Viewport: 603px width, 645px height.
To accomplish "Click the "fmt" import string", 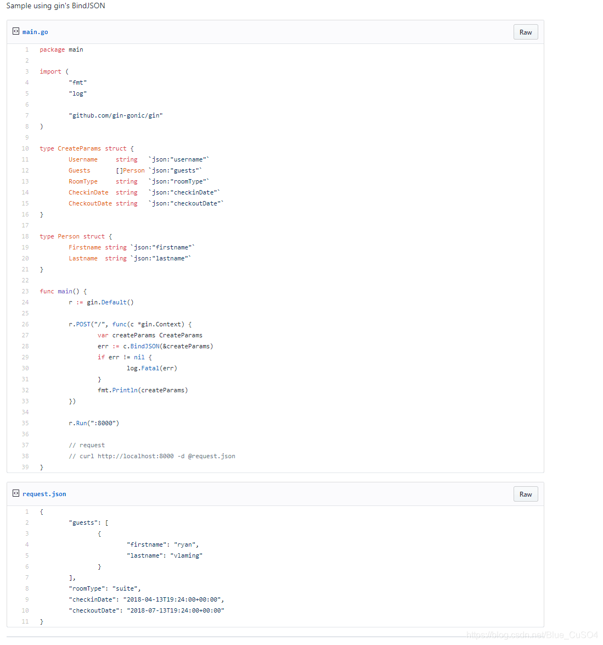I will [x=77, y=82].
